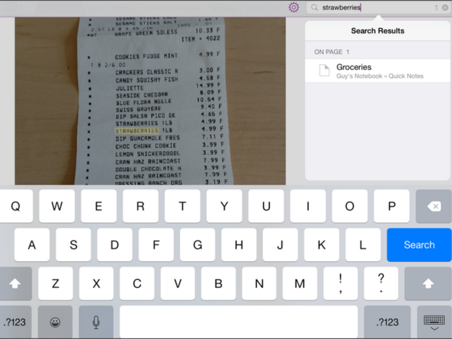452x339 pixels.
Task: Click the page icon beside Groceries
Action: click(x=324, y=70)
